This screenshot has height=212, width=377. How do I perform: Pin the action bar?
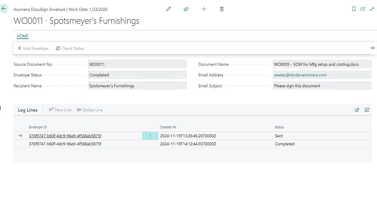pos(372,48)
